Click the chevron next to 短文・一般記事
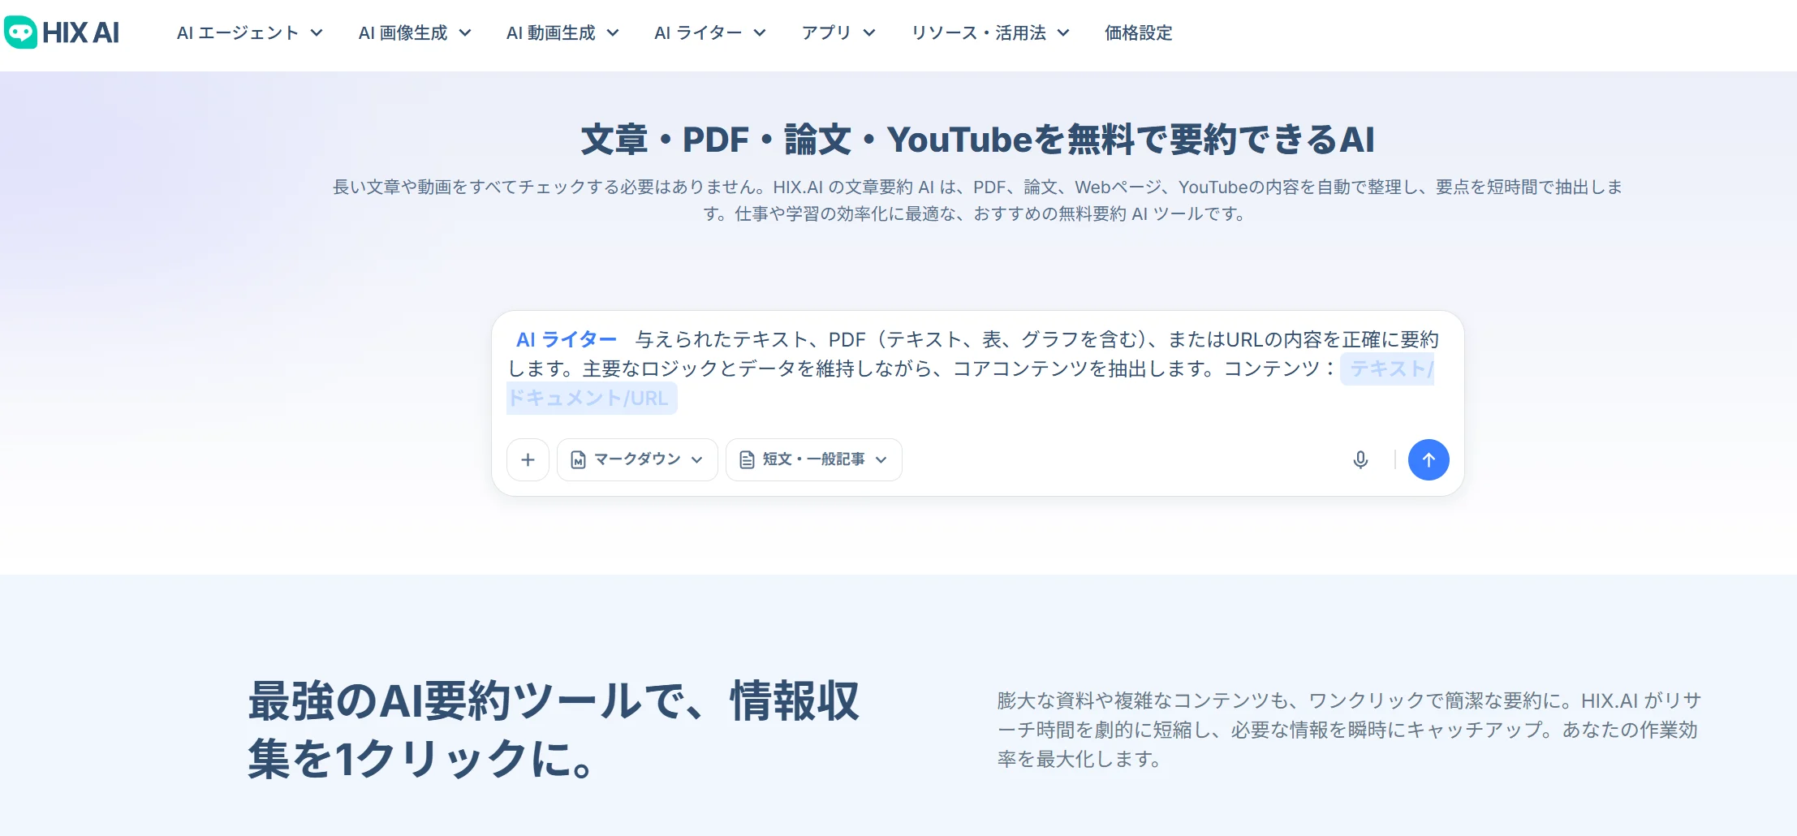This screenshot has height=836, width=1797. click(884, 459)
